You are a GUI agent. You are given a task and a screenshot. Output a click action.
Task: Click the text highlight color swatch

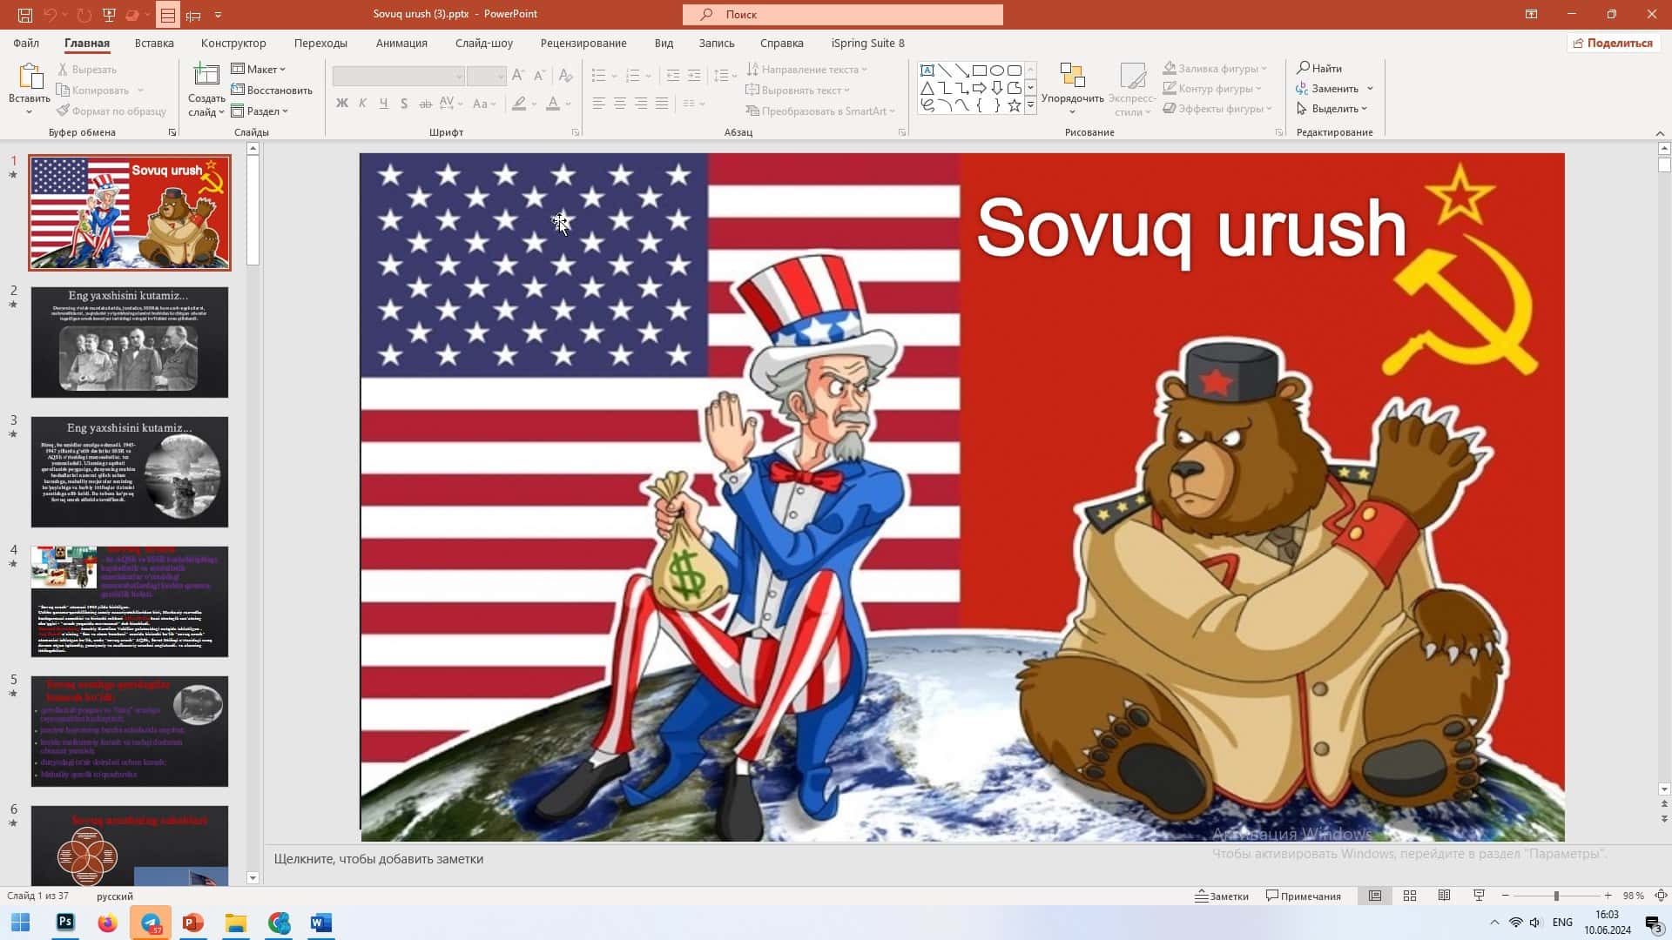pos(519,104)
